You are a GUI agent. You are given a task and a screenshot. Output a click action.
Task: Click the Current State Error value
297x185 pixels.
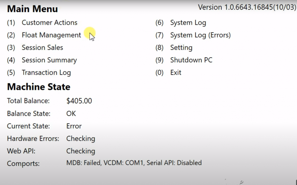(74, 126)
